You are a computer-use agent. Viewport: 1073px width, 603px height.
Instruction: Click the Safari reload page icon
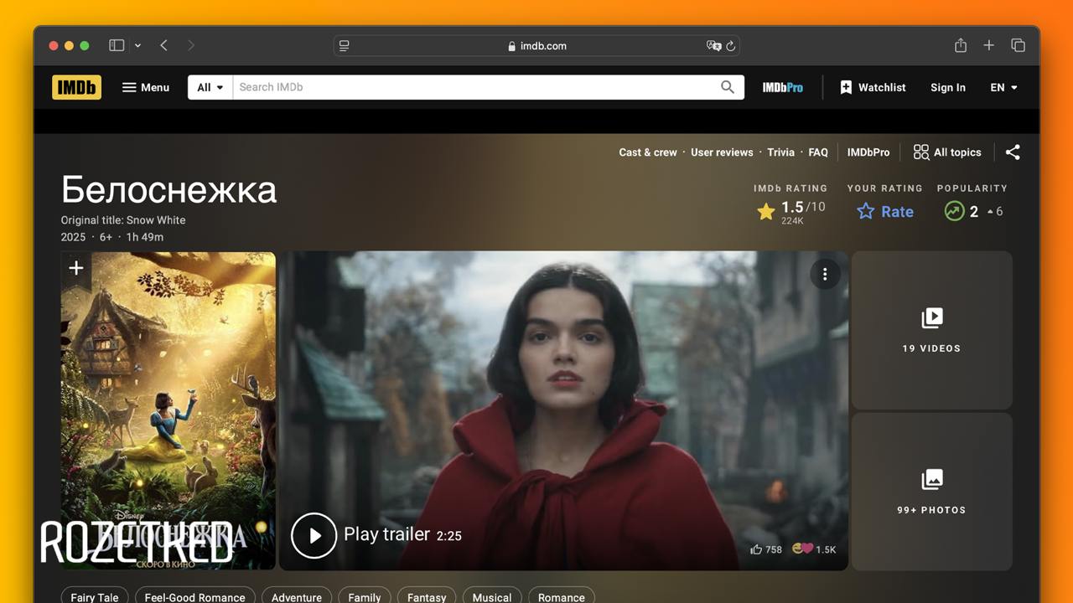click(x=731, y=46)
